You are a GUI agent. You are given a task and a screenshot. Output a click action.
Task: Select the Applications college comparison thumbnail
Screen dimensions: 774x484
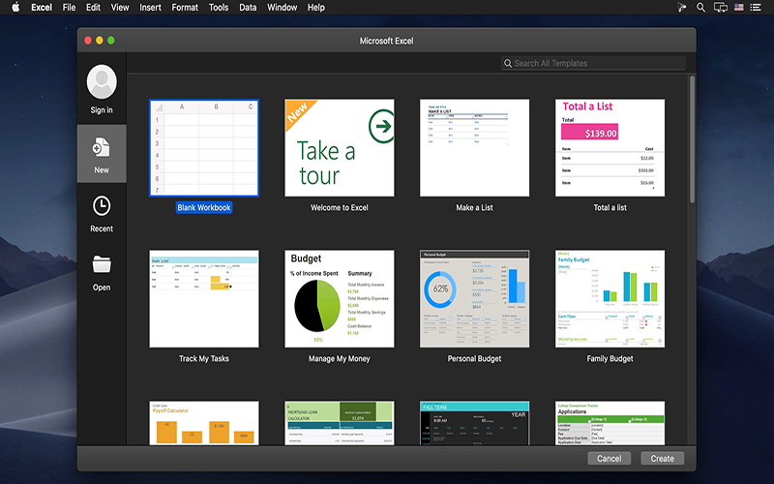point(610,423)
